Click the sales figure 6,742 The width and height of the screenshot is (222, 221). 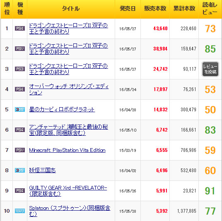162,130
